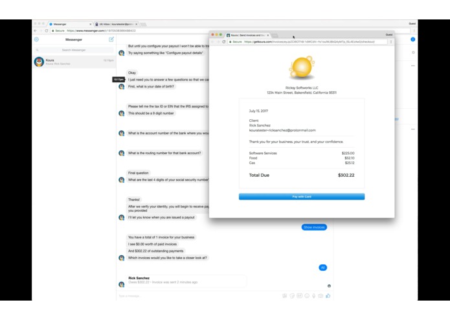Open Messenger settings gear icon
The image size is (450, 320).
tap(36, 40)
